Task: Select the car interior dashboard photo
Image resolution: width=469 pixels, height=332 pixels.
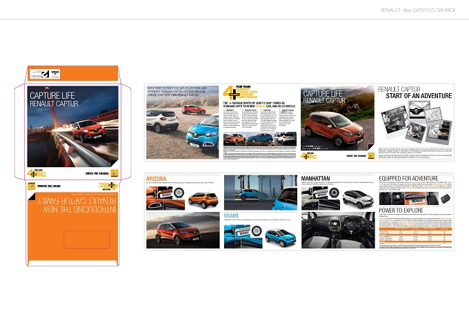Action: (338, 231)
